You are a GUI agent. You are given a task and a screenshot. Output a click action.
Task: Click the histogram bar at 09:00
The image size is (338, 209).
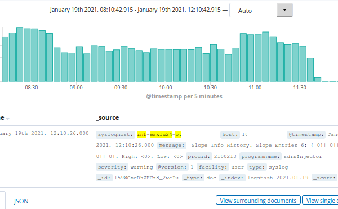[x=79, y=64]
